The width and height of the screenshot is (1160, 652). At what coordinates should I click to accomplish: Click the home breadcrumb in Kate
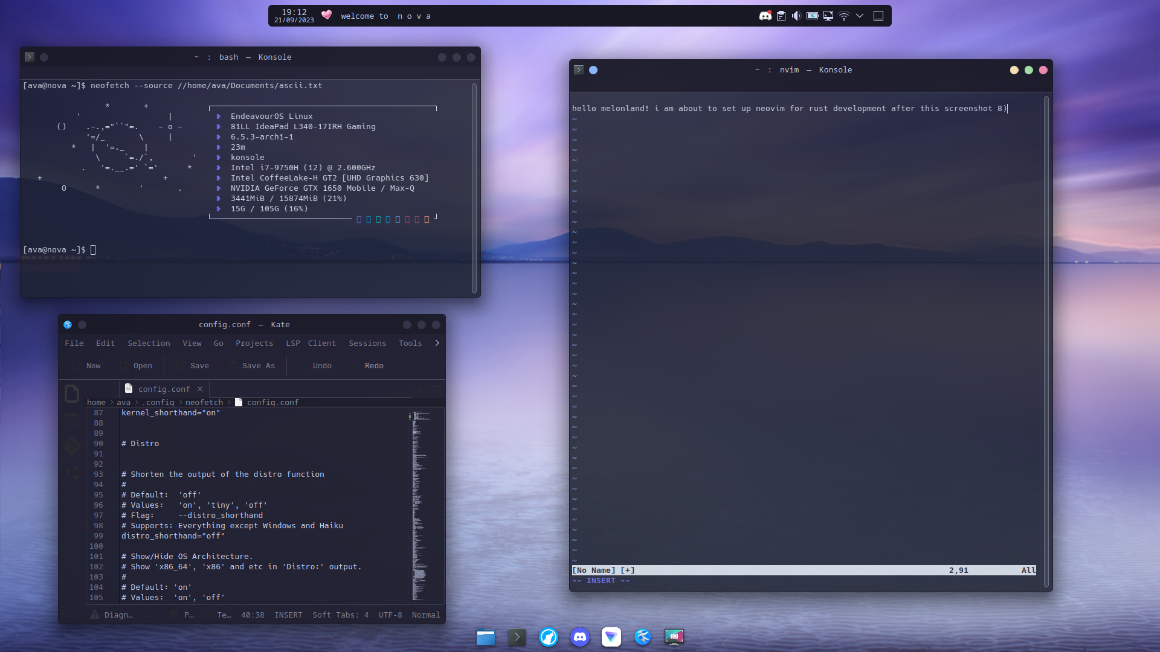click(x=96, y=403)
